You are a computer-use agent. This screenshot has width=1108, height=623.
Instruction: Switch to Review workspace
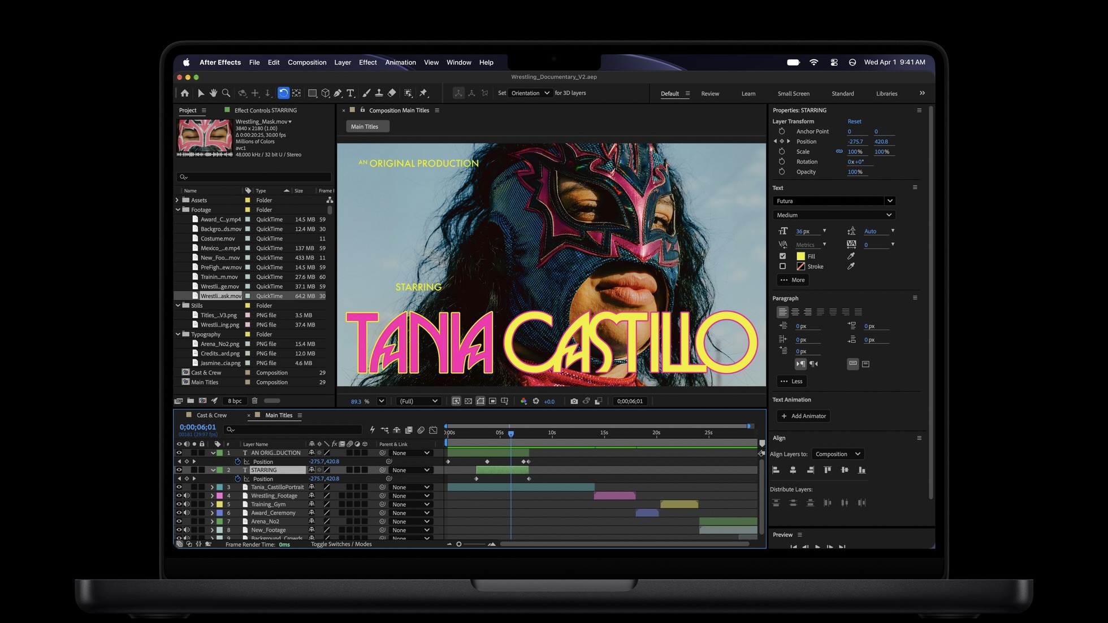coord(710,94)
